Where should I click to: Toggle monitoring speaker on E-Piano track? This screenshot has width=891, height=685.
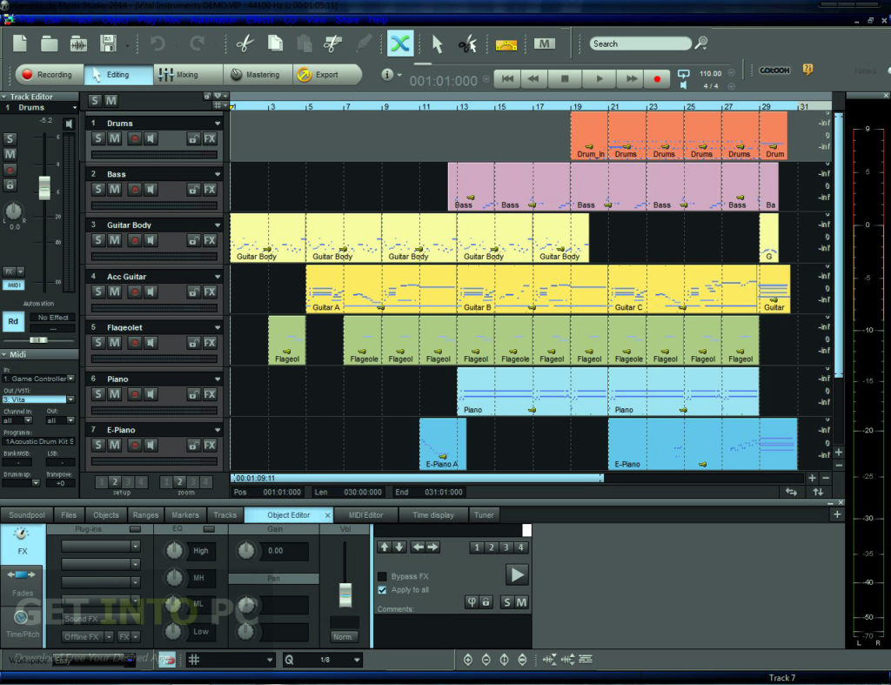151,445
